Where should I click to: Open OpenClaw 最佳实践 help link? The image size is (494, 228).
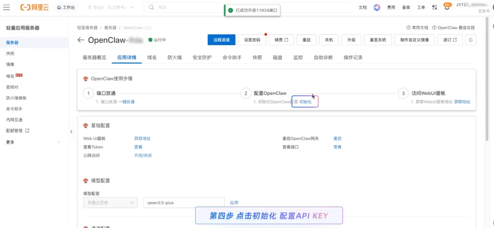coord(453,28)
